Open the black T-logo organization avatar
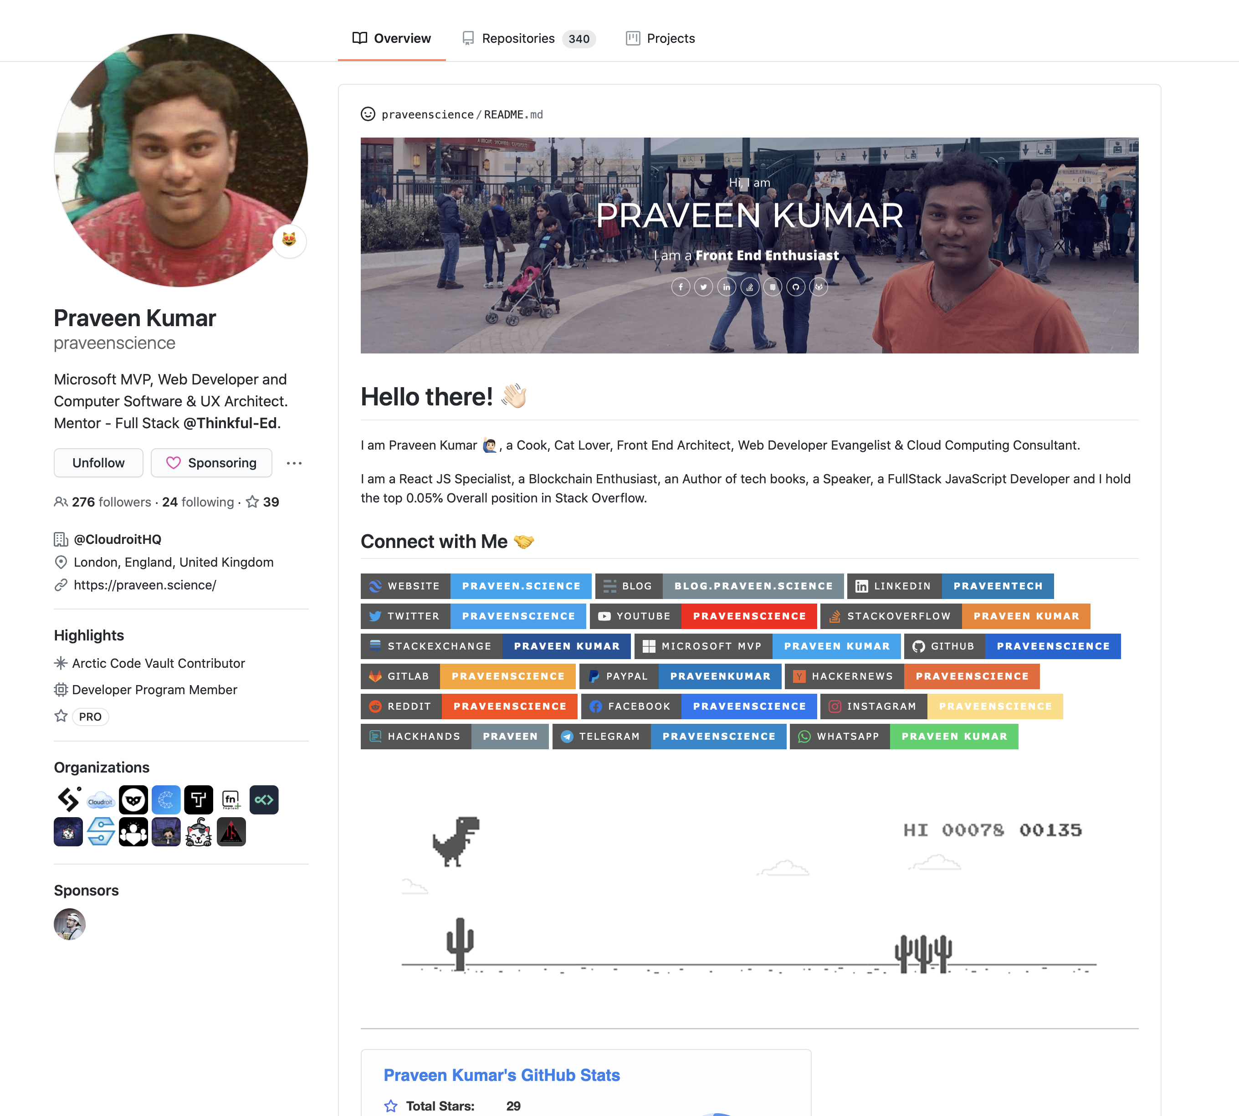 (x=199, y=800)
